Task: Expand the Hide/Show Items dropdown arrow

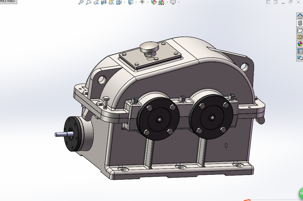Action: pos(148,2)
